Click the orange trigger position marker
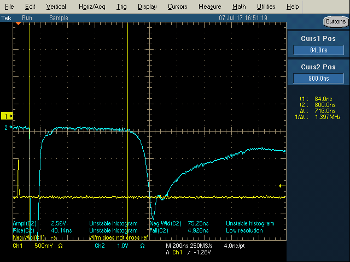Viewport: 350px width, 262px height. click(x=18, y=23)
